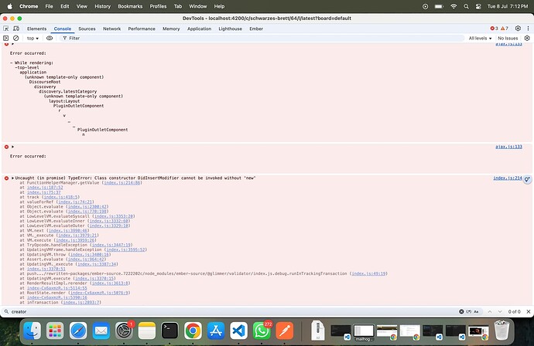Open Mail from the Dock

coord(101,331)
